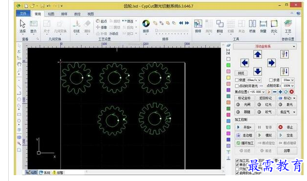The width and height of the screenshot is (307, 181).
Task: Switch to the 排样 ribbon tab
Action: point(64,14)
